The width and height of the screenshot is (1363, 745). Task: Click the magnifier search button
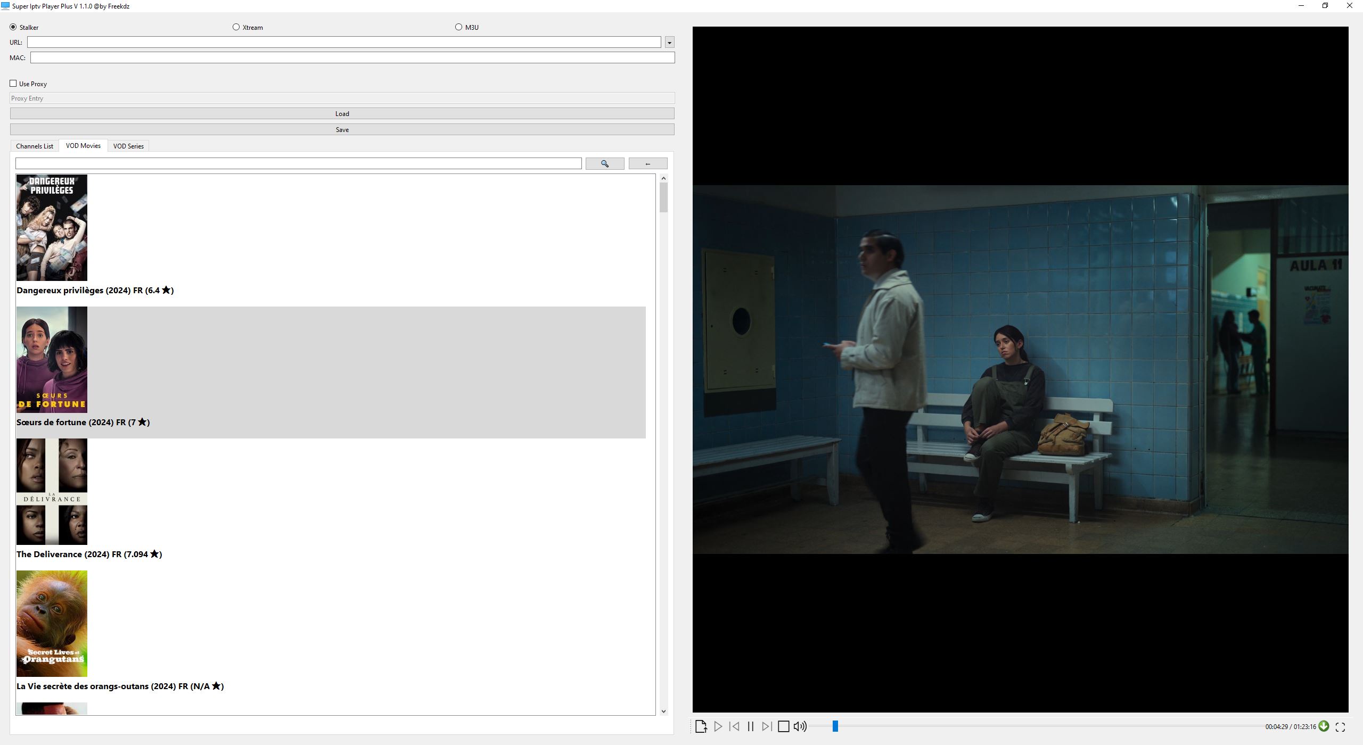coord(605,163)
